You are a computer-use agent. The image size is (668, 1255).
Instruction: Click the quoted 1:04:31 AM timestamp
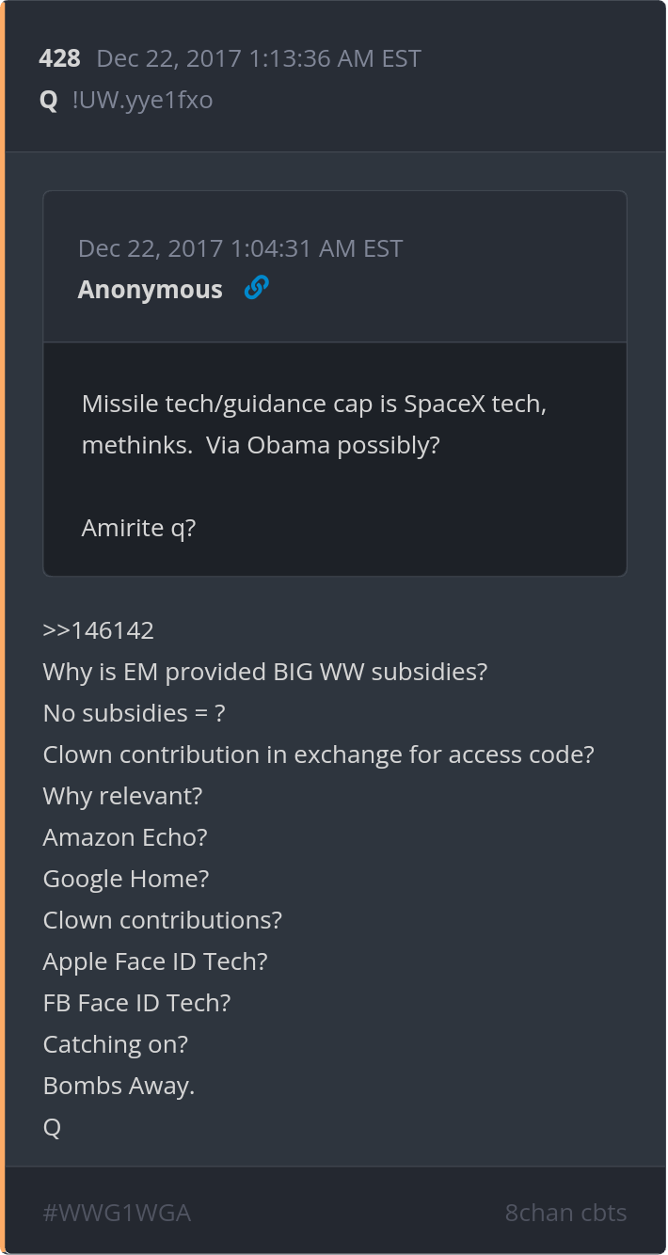pos(240,248)
